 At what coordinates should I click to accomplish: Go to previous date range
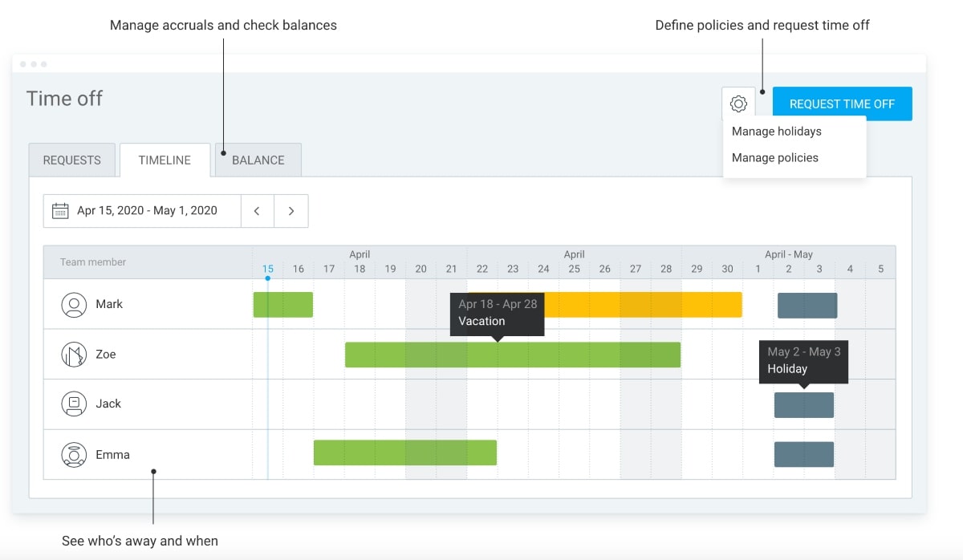coord(257,211)
